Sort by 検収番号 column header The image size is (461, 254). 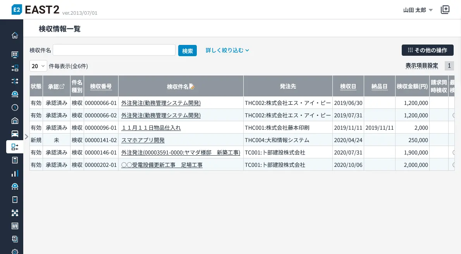[x=101, y=86]
